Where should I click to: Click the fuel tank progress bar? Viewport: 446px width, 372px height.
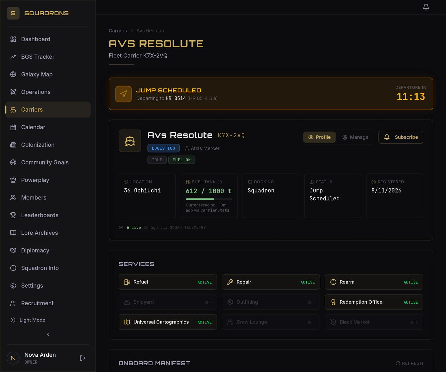tap(209, 199)
